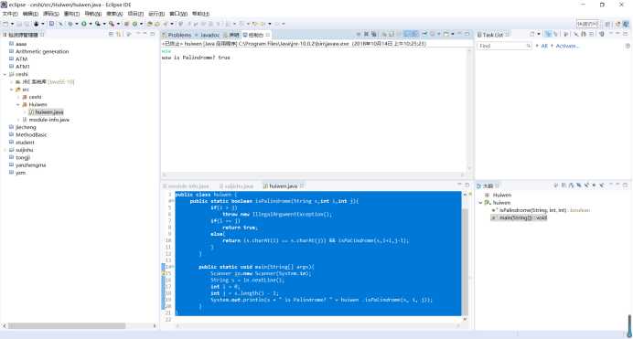Viewport: 633px width, 339px height.
Task: Open the 源码 menu
Action: (x=51, y=14)
